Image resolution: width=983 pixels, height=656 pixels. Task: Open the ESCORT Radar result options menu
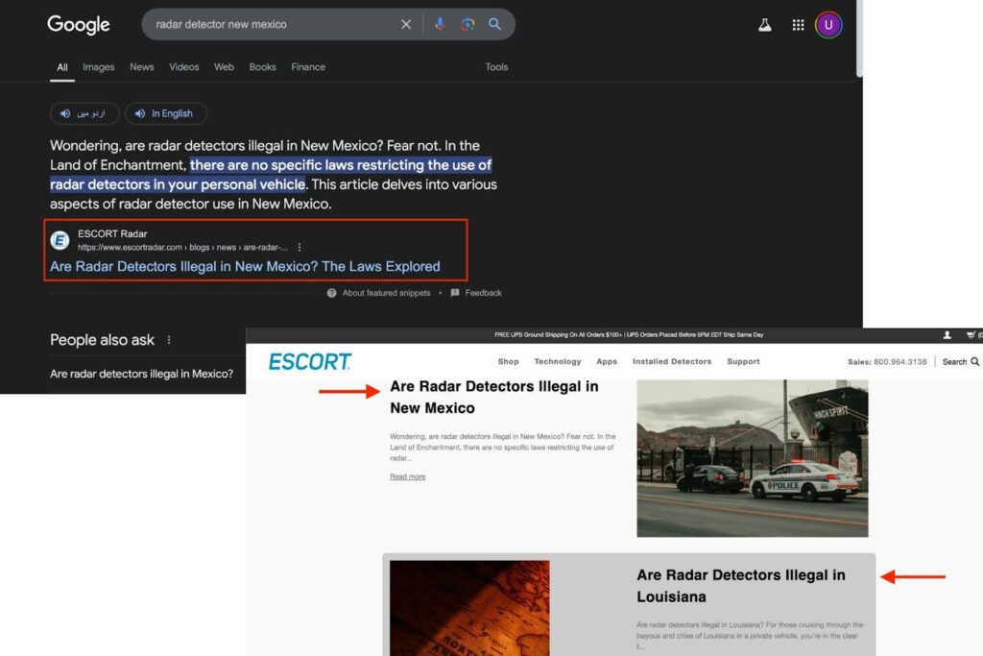pos(300,247)
